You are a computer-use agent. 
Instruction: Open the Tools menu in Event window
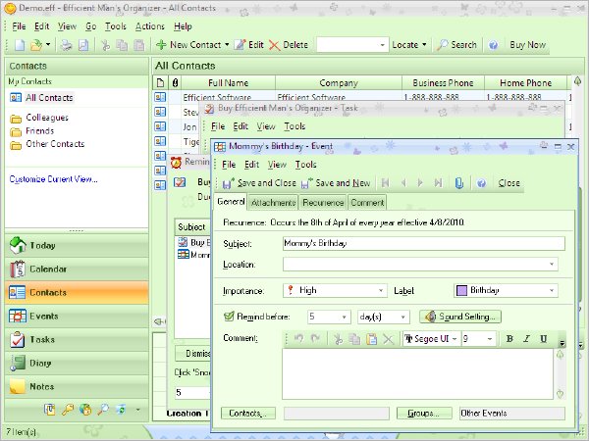pos(305,165)
